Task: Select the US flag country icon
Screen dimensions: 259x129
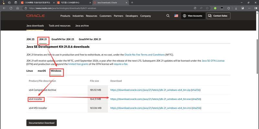Action: pos(176,16)
